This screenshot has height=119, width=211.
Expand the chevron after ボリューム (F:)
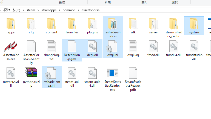(x=23, y=10)
